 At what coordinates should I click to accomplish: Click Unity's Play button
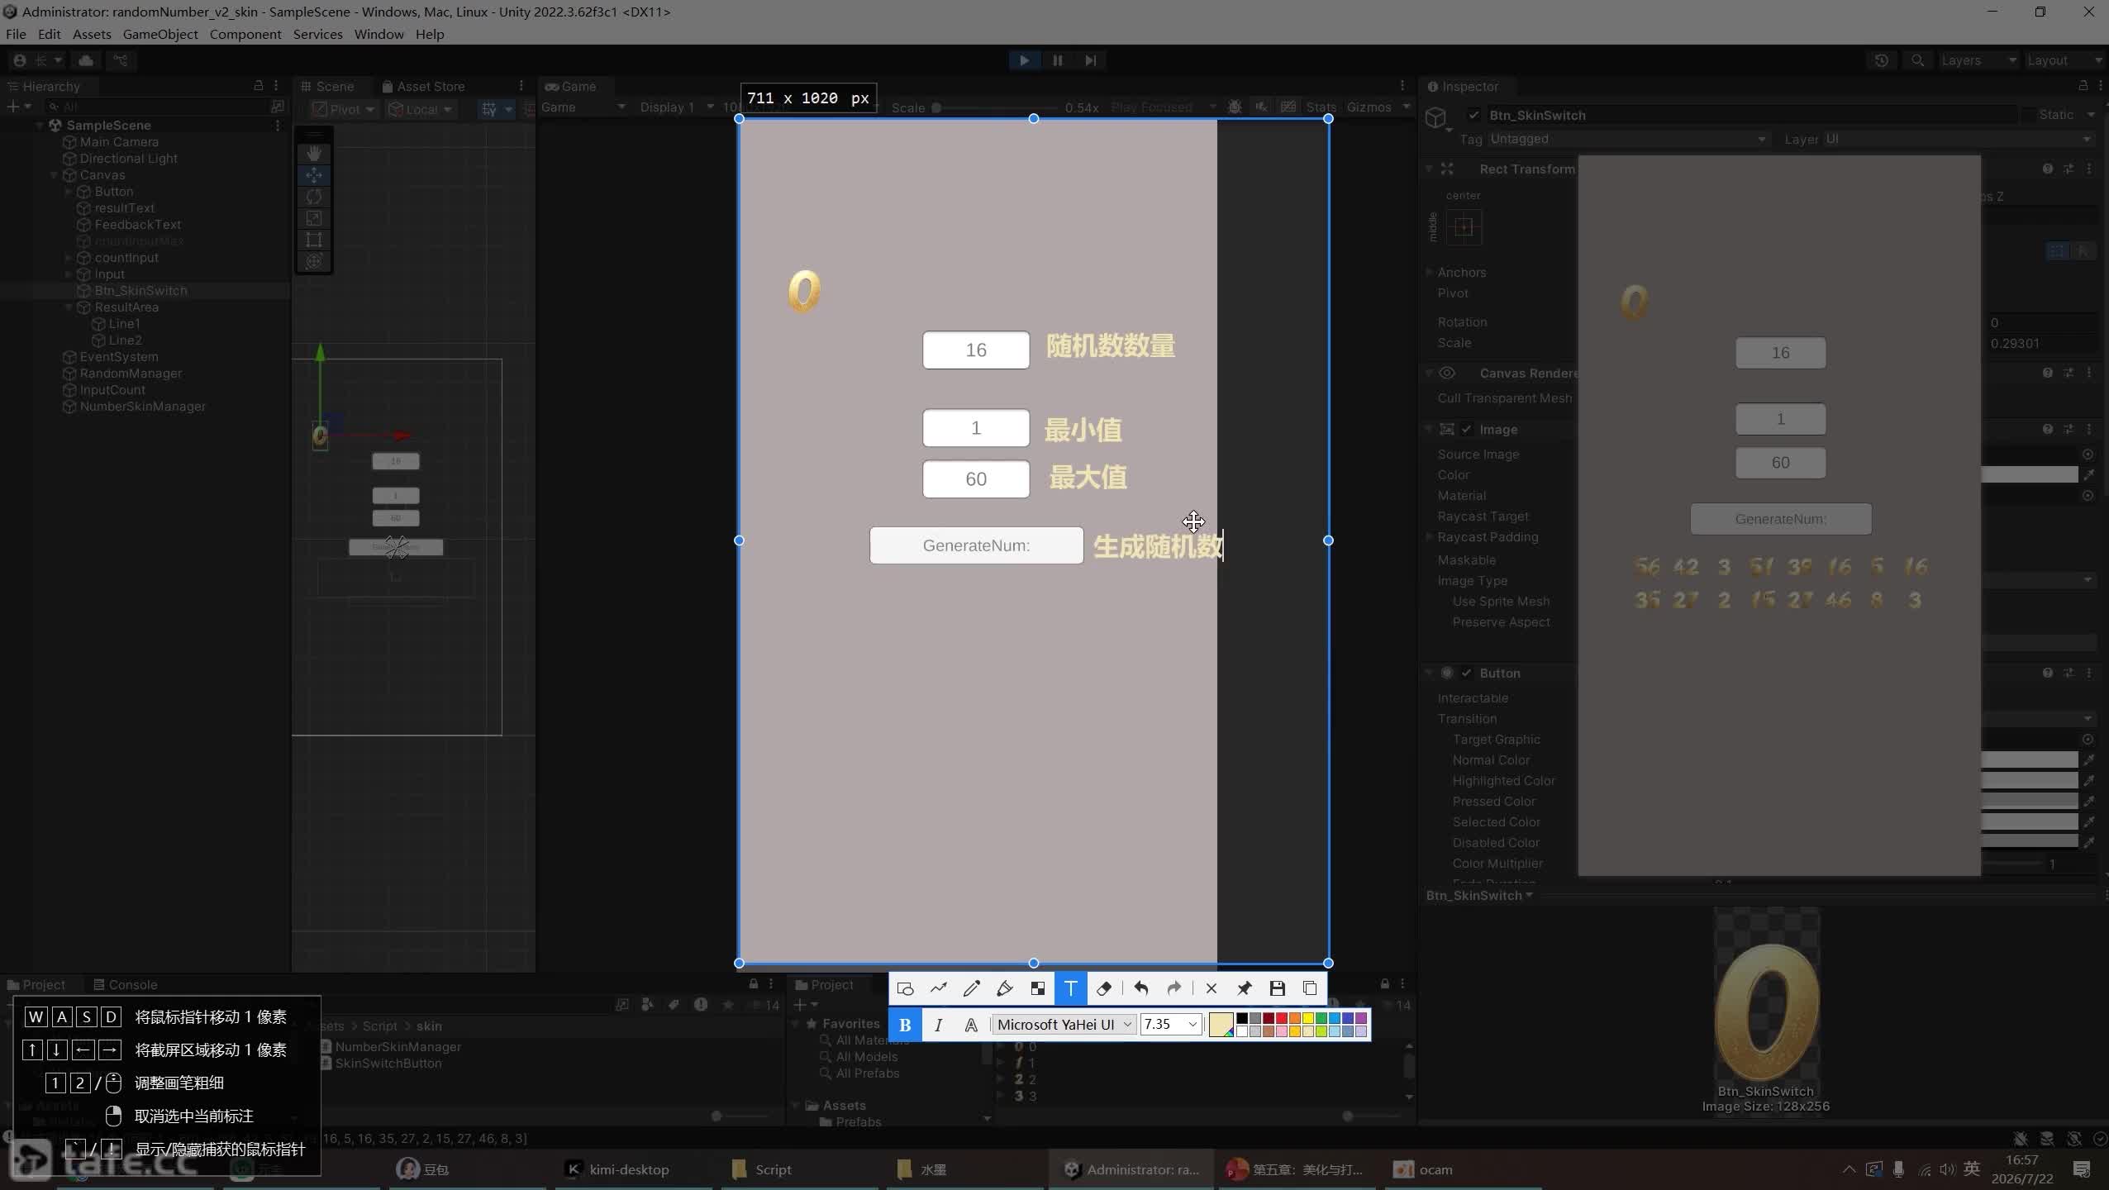click(1024, 60)
